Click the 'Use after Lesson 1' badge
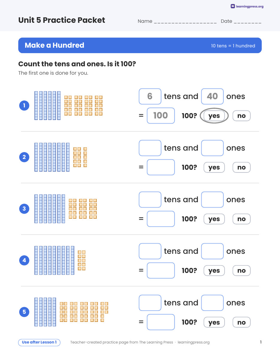 coord(39,342)
